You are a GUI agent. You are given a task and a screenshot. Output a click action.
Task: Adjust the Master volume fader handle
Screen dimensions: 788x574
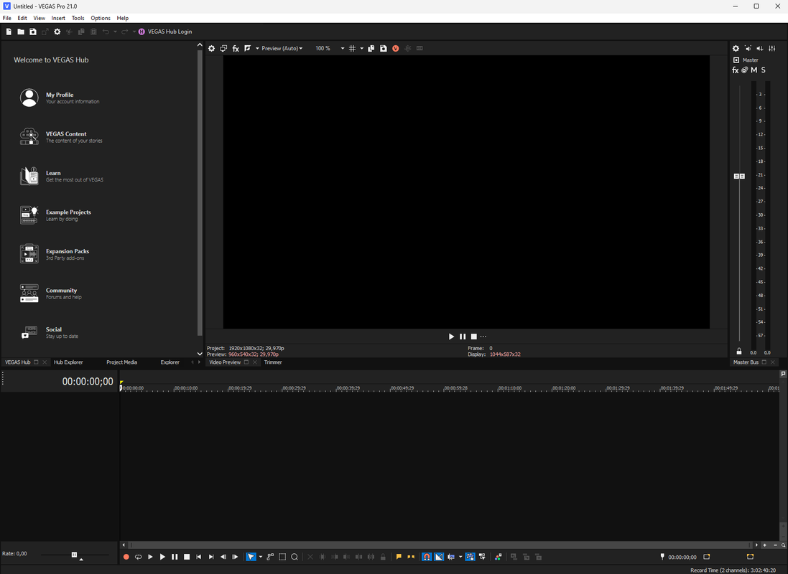739,177
